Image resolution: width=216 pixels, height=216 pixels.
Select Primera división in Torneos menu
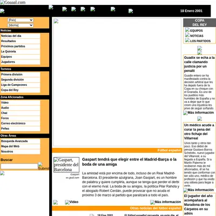click(x=20, y=75)
